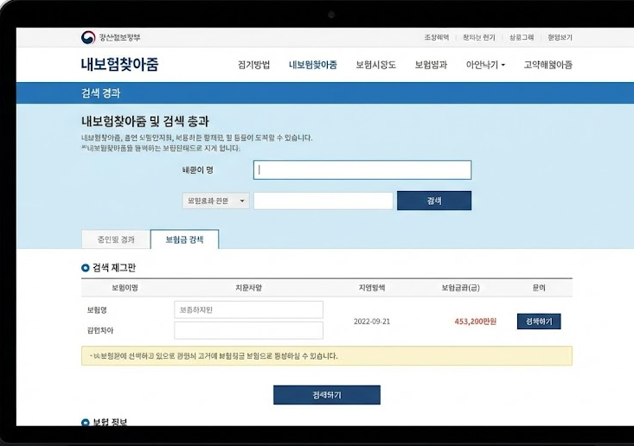
Task: Click the bullet icon beside the bottom section heading
Action: point(86,423)
